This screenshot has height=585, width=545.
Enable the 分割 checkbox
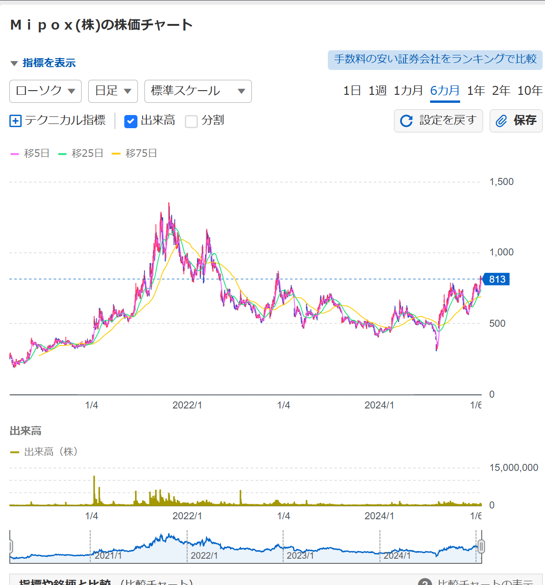[x=191, y=122]
